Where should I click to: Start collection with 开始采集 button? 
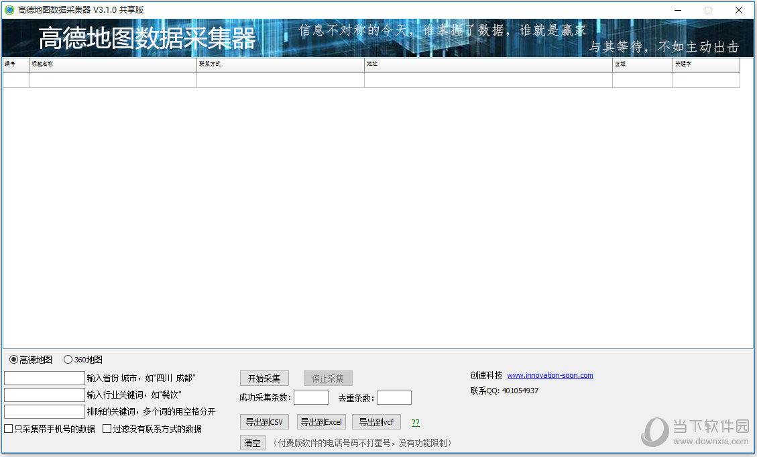[264, 378]
